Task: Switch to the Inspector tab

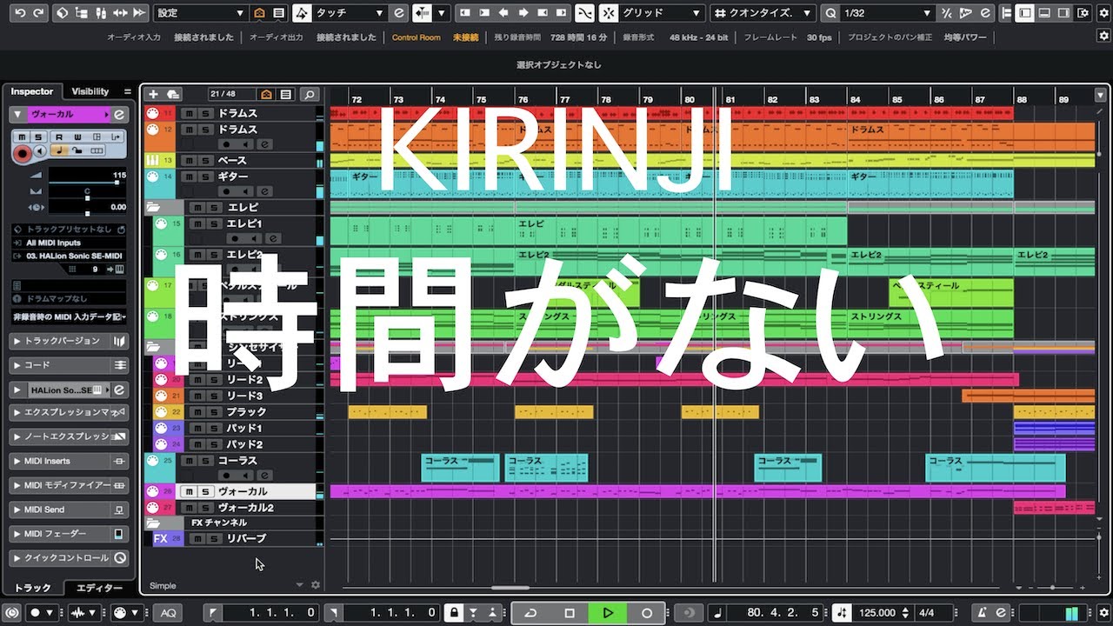Action: click(x=32, y=91)
